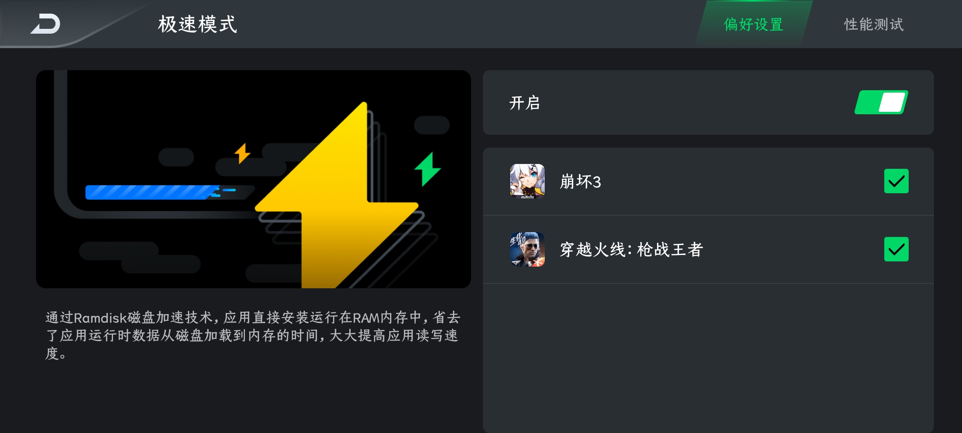962x433 pixels.
Task: Tap the 开启 row panel background
Action: pos(708,102)
